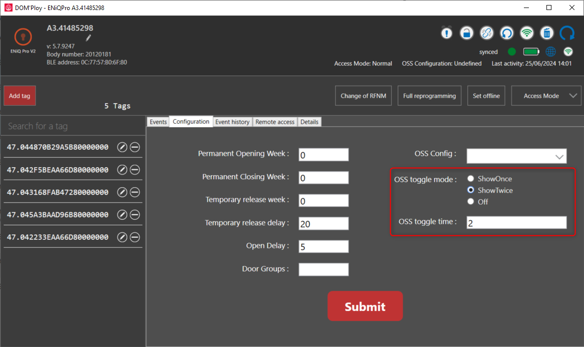Click the 5 Tags count label
Screen dimensions: 584x347
click(117, 106)
